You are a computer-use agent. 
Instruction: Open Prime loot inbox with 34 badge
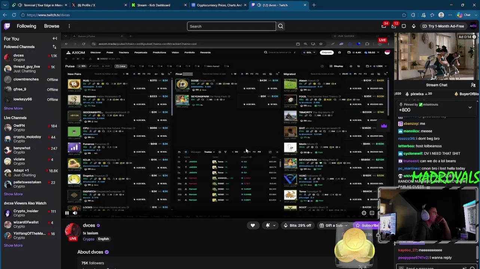click(x=384, y=26)
